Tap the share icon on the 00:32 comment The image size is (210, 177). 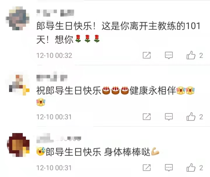(x=147, y=55)
